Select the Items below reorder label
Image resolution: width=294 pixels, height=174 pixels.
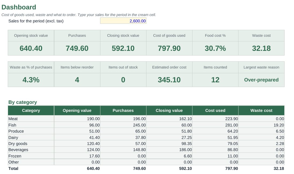[77, 67]
